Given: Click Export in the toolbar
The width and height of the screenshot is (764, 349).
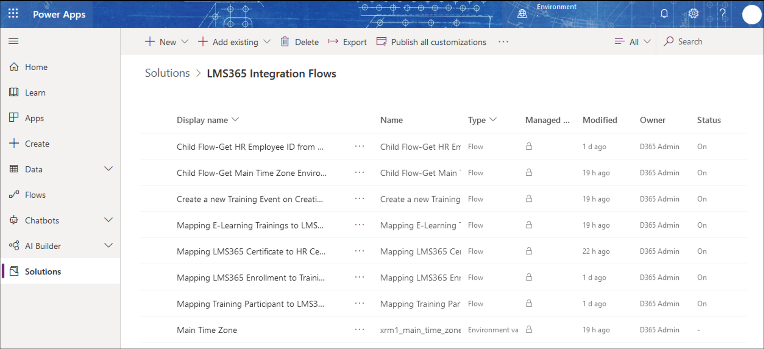Looking at the screenshot, I should click(x=347, y=42).
